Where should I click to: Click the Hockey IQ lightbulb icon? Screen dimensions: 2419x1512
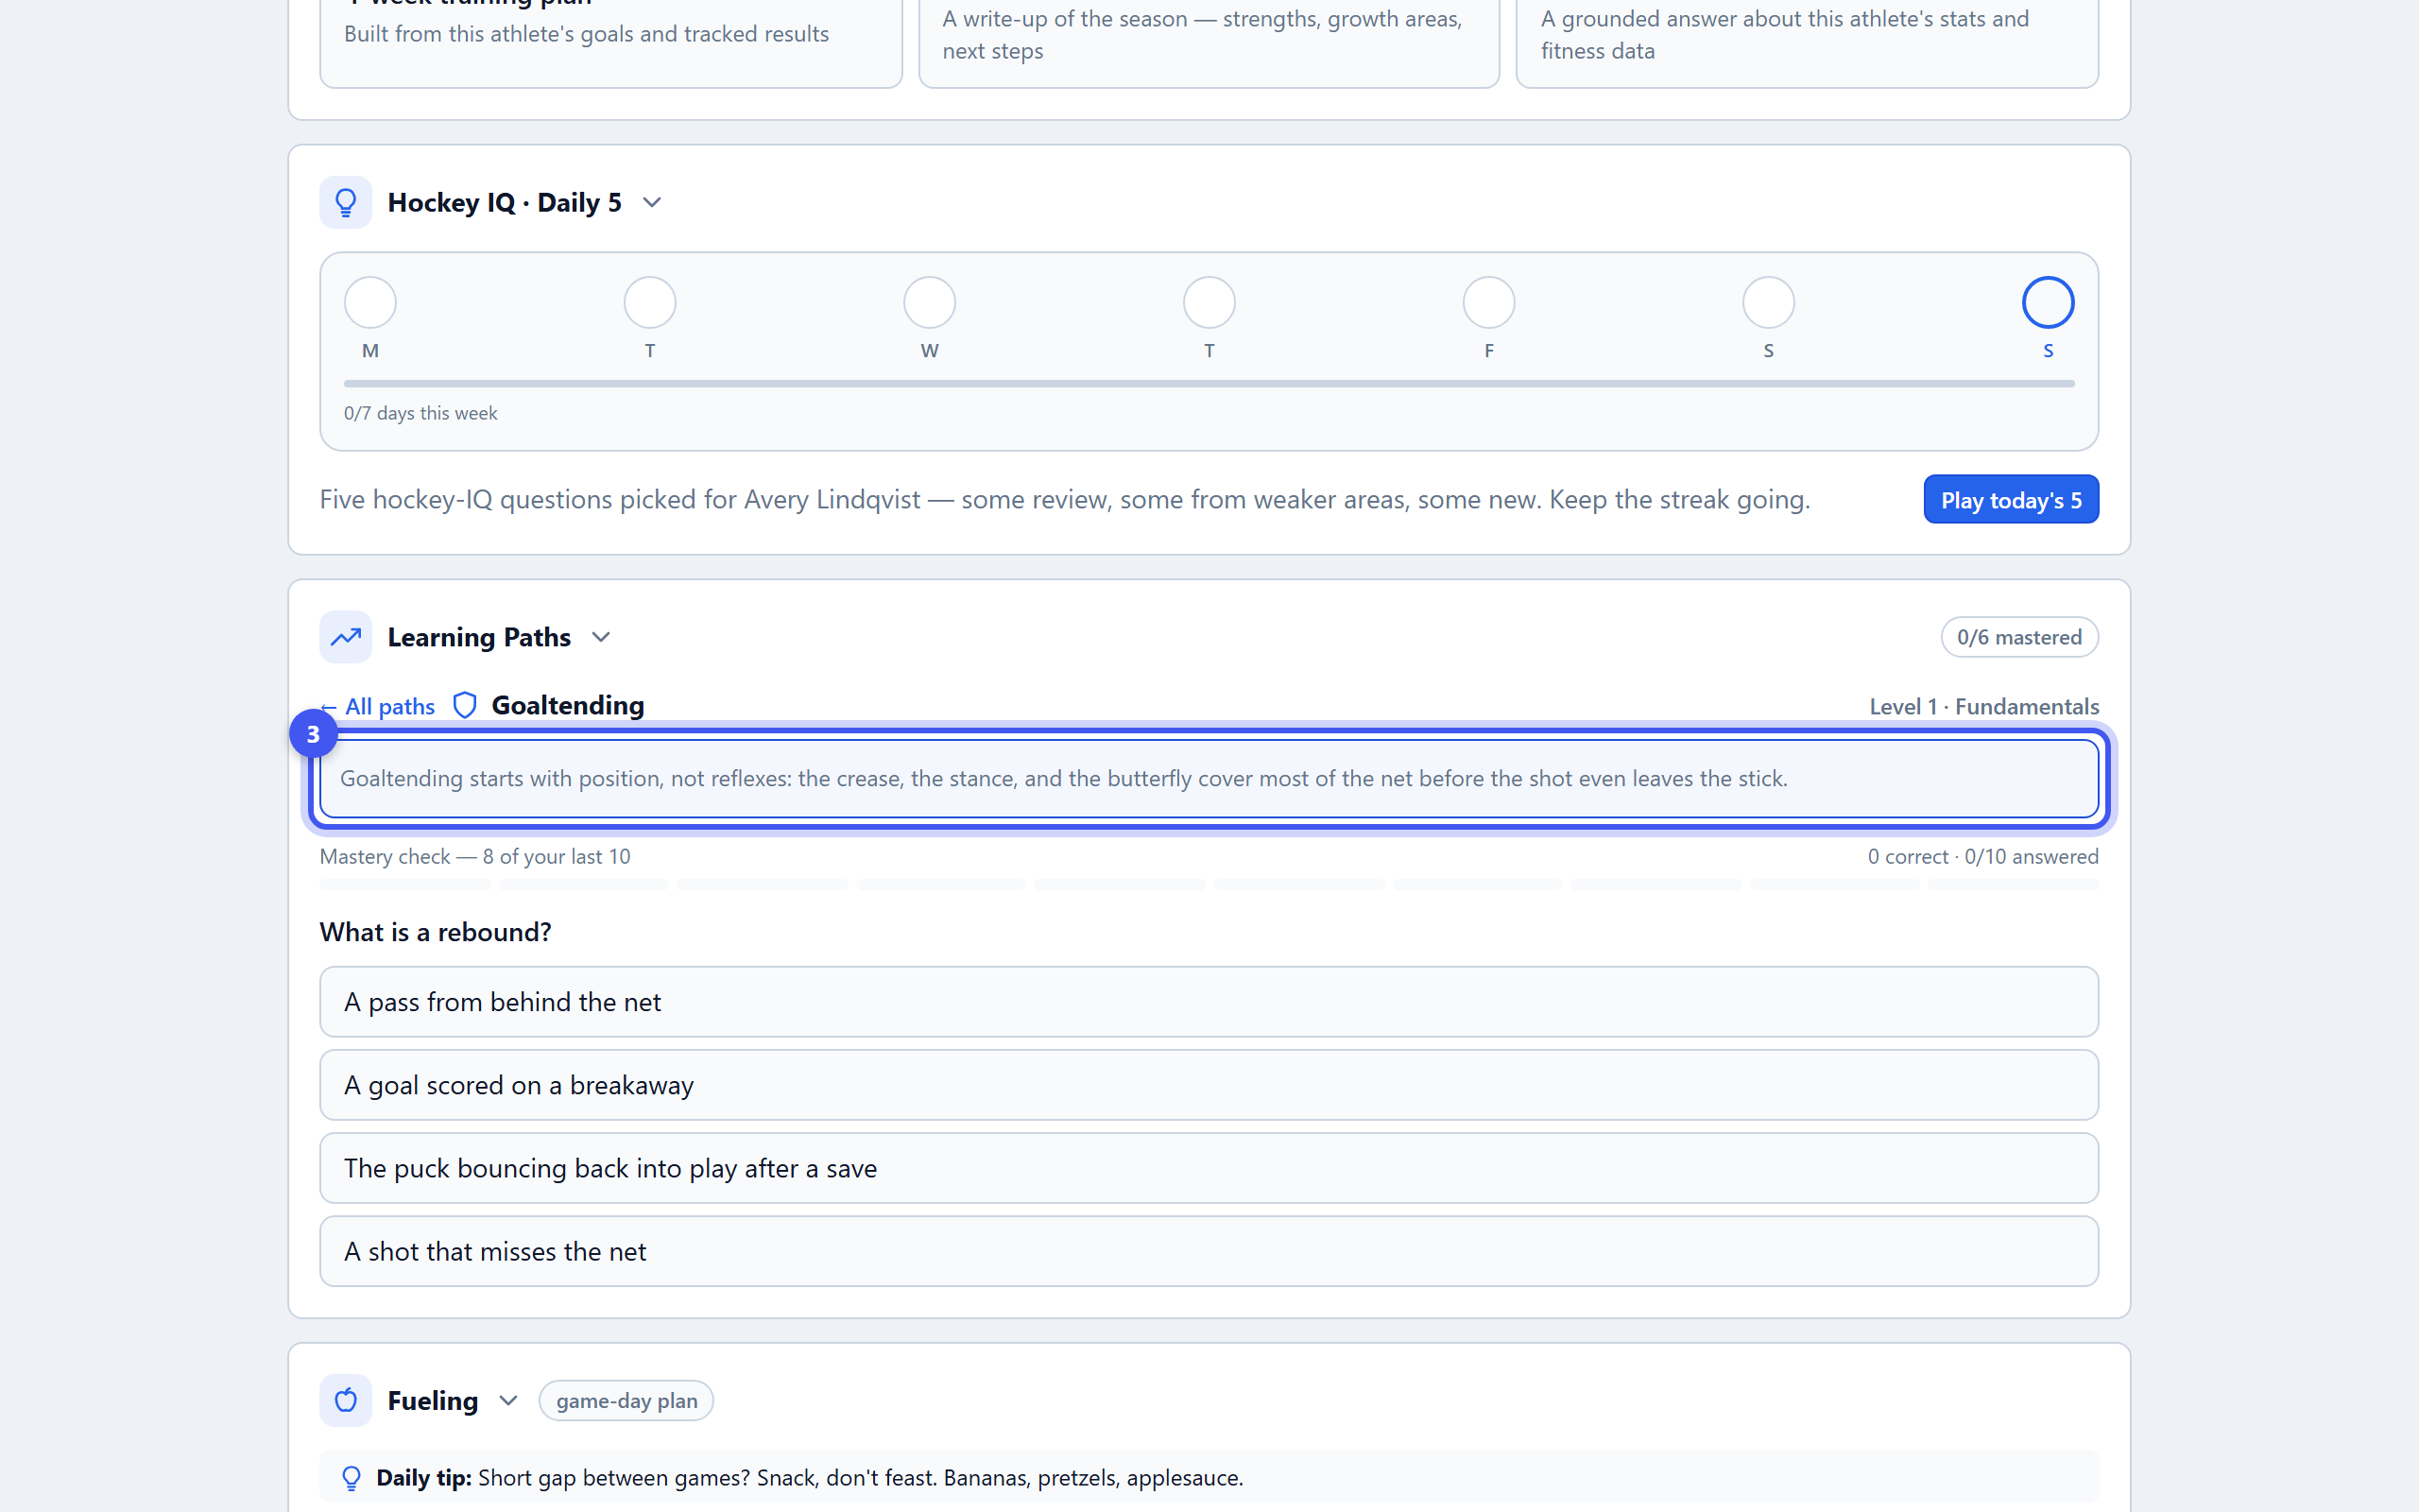click(346, 202)
